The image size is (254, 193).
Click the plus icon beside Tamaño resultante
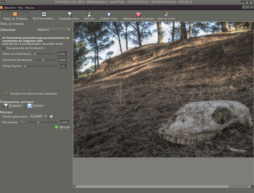point(51,116)
